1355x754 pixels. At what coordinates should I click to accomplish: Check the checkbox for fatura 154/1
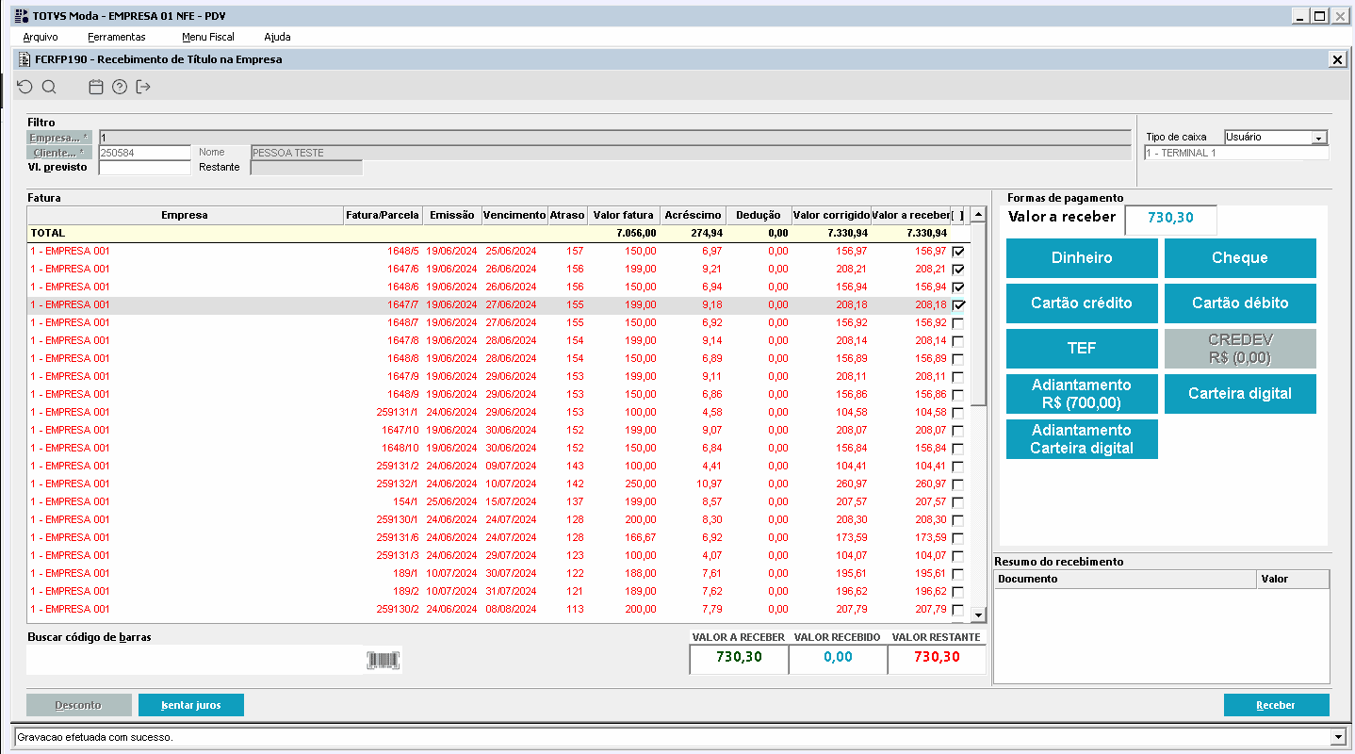click(x=958, y=502)
